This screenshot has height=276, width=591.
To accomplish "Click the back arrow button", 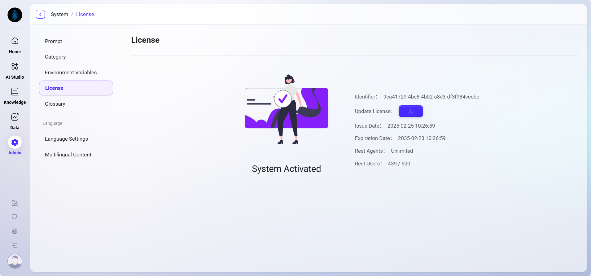I will click(40, 14).
